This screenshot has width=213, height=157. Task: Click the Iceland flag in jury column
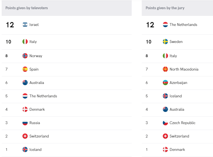point(165,96)
